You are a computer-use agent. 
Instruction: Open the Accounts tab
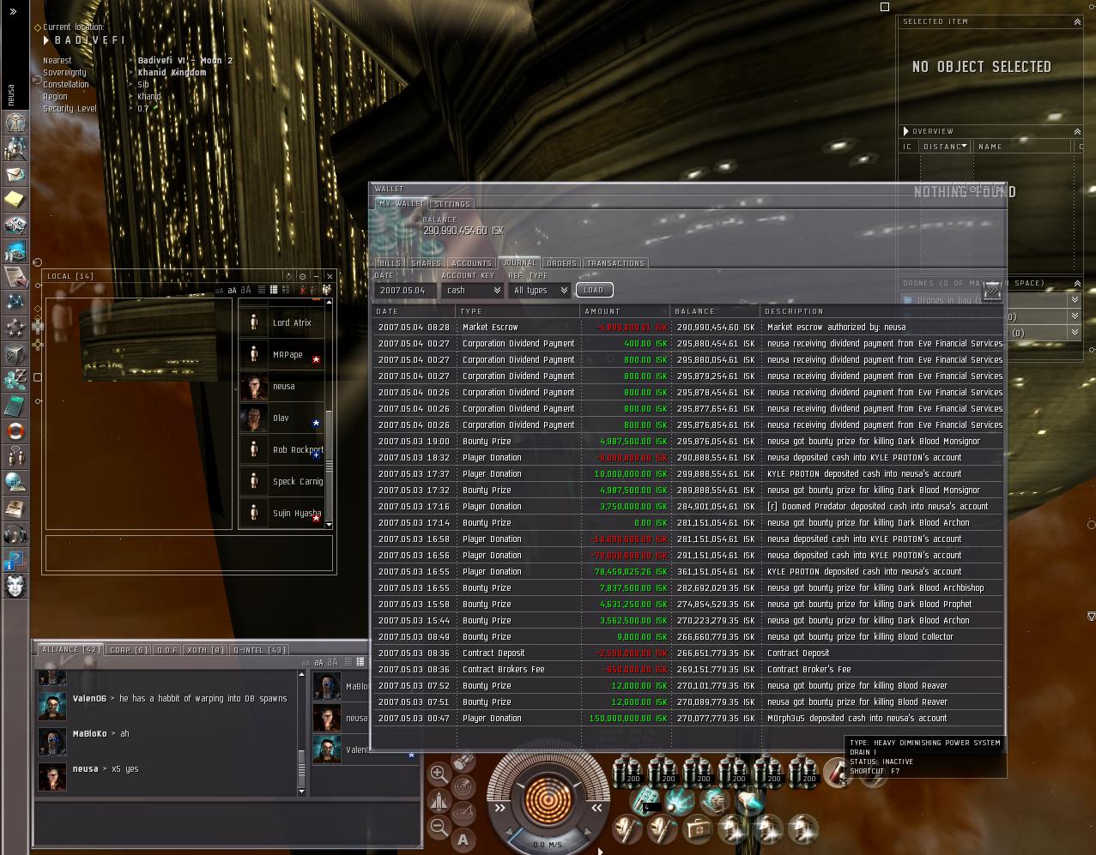click(471, 263)
